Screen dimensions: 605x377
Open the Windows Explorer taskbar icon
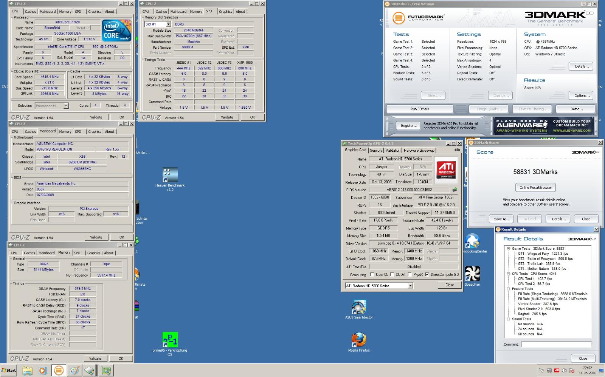[x=27, y=370]
